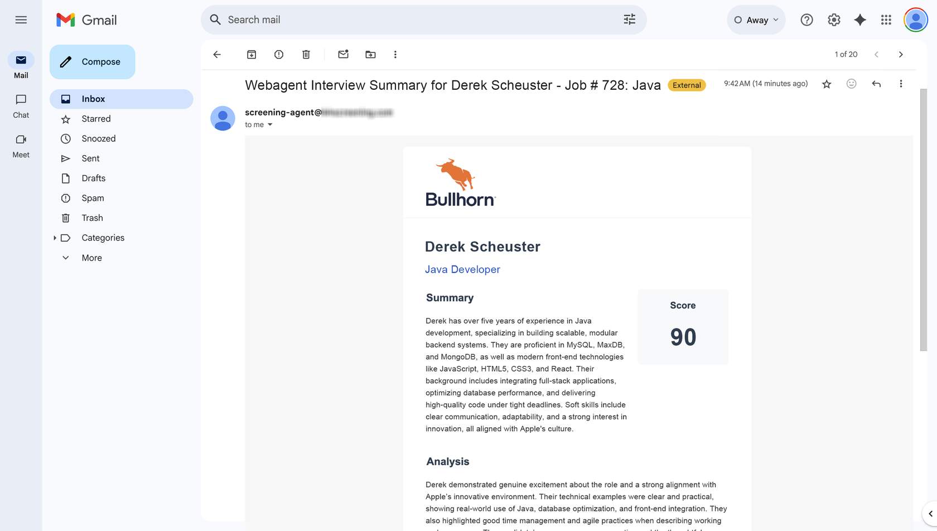Open the Away status dropdown

point(756,20)
